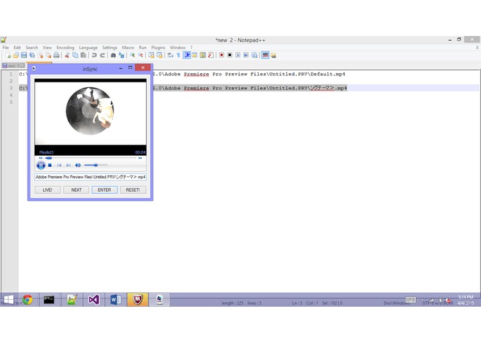Pause playback in the inSync player
The image size is (481, 342).
coord(41,165)
